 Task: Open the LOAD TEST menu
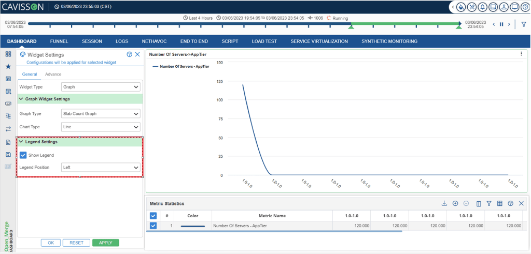tap(264, 41)
